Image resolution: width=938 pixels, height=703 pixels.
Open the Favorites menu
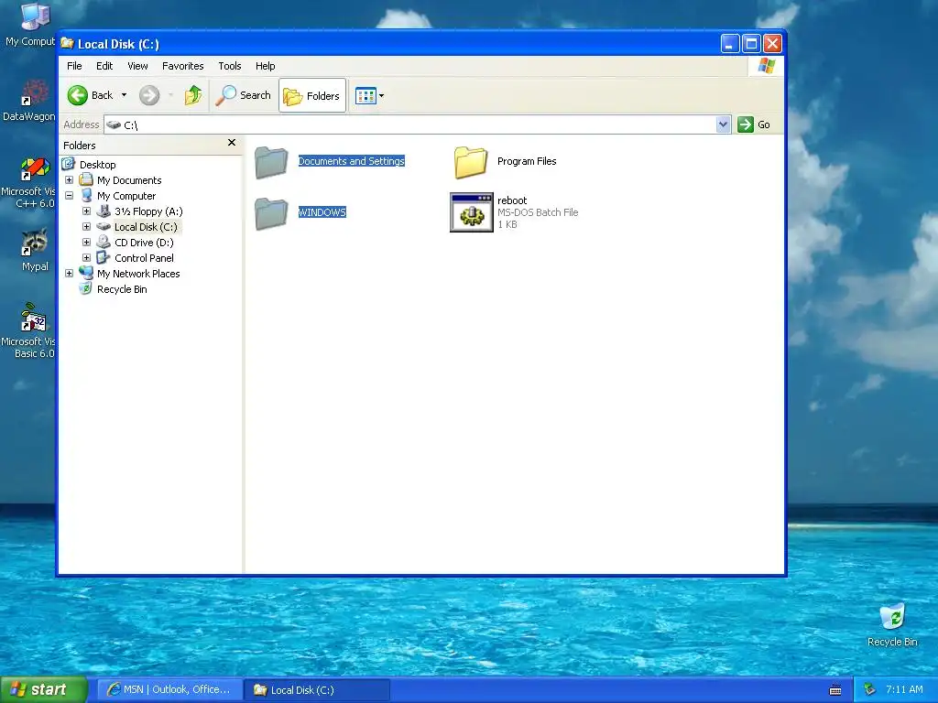[x=183, y=66]
